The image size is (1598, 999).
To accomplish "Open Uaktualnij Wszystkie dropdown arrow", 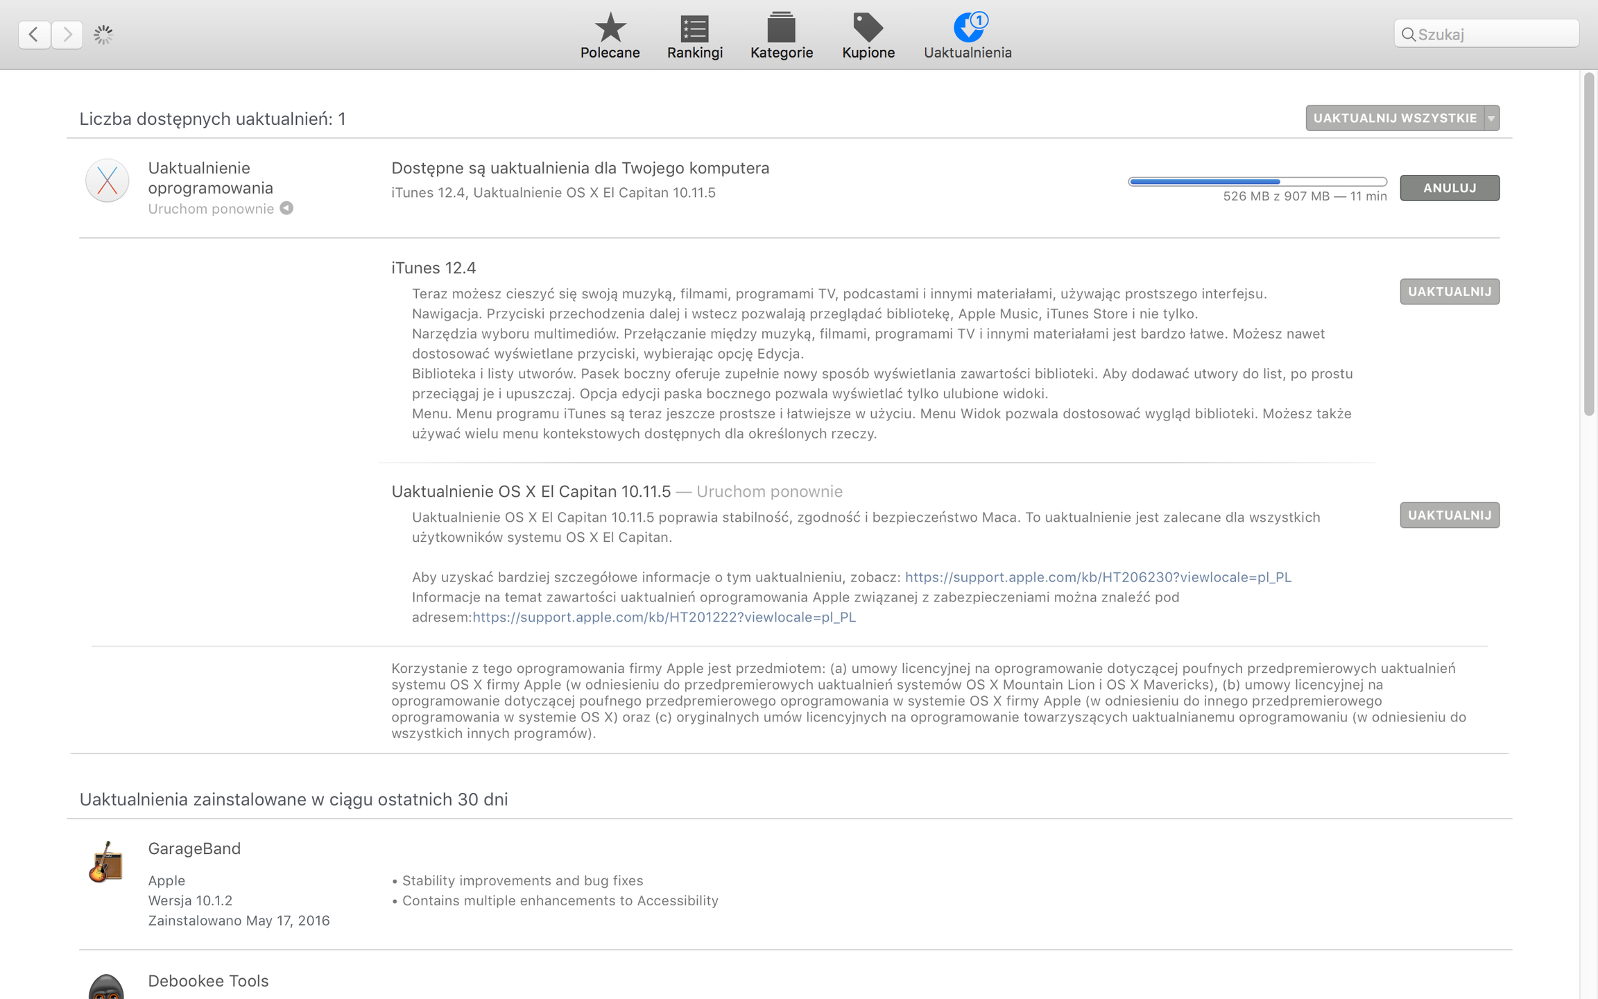I will [x=1491, y=118].
